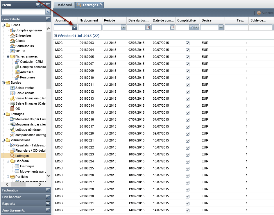Click the Personnes icon

17,78
